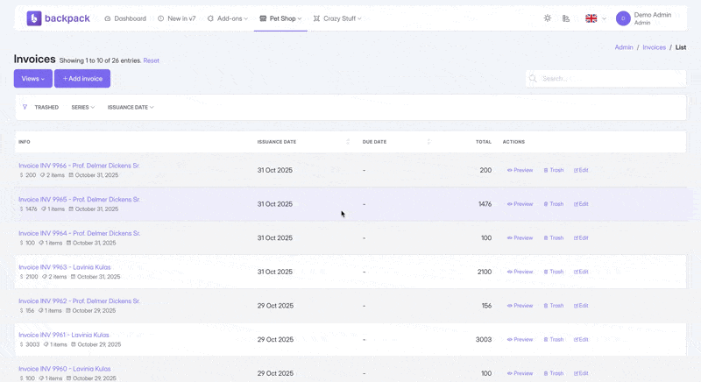Toggle the Trashed filter
Image resolution: width=701 pixels, height=382 pixels.
[46, 107]
